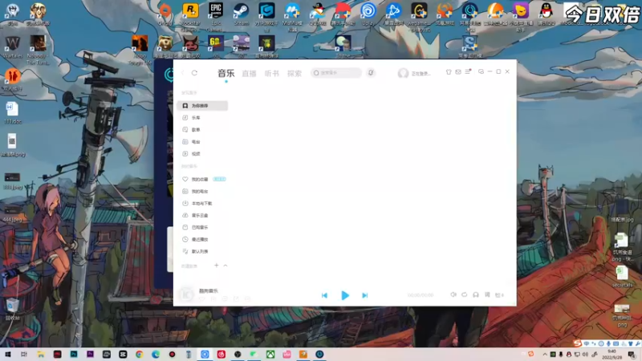Switch to the 听书 audiobook tab
This screenshot has height=361, width=642.
(x=271, y=73)
